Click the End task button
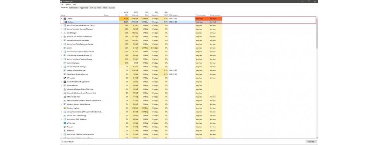 click(x=311, y=142)
